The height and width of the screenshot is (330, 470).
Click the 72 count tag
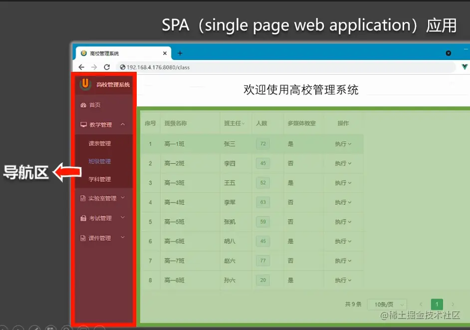[263, 144]
